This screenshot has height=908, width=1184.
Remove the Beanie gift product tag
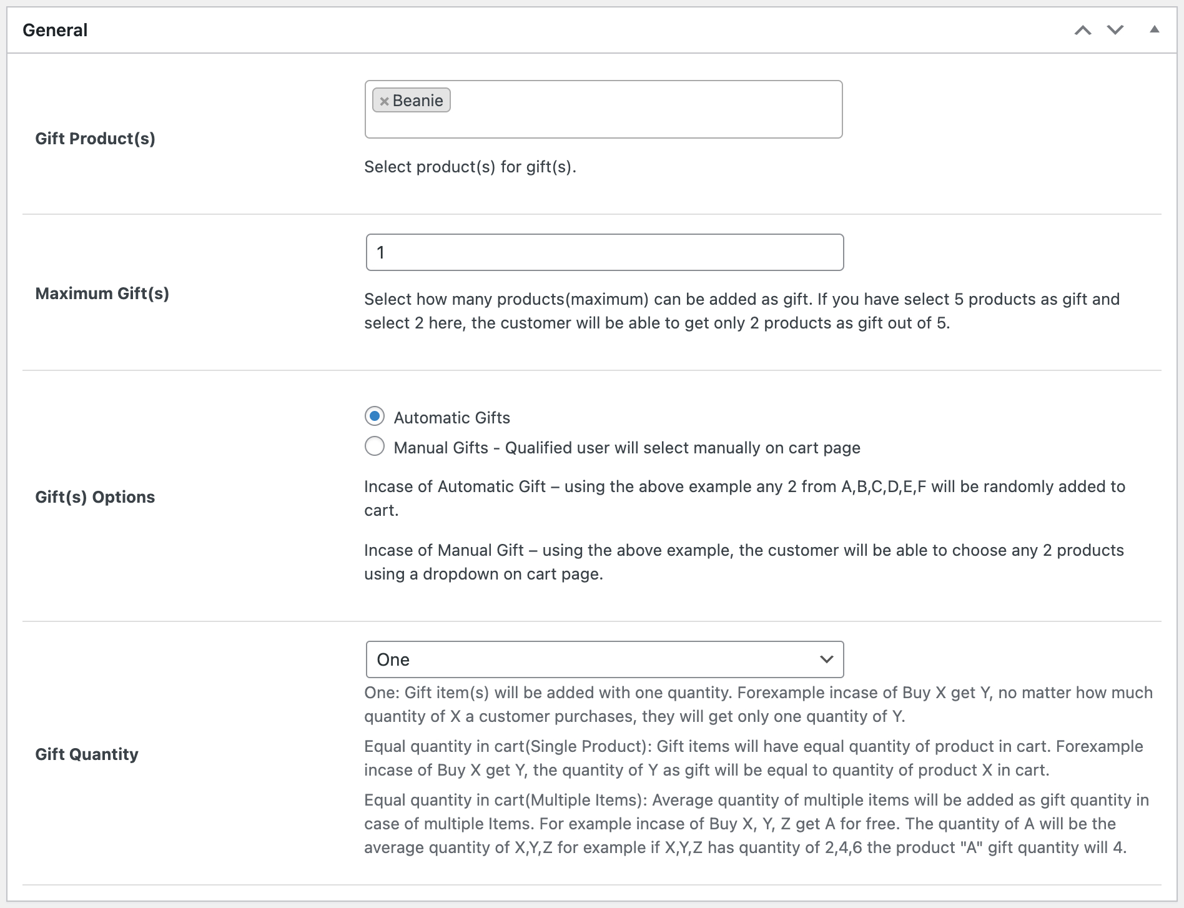point(384,101)
